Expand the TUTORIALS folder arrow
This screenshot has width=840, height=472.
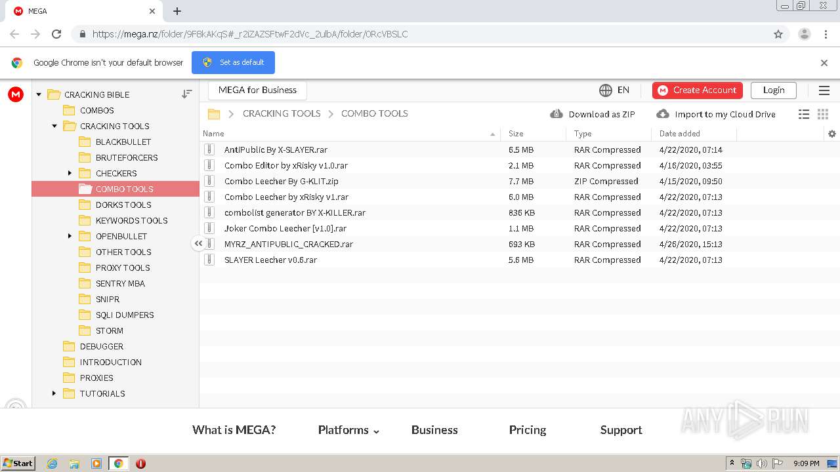point(54,393)
